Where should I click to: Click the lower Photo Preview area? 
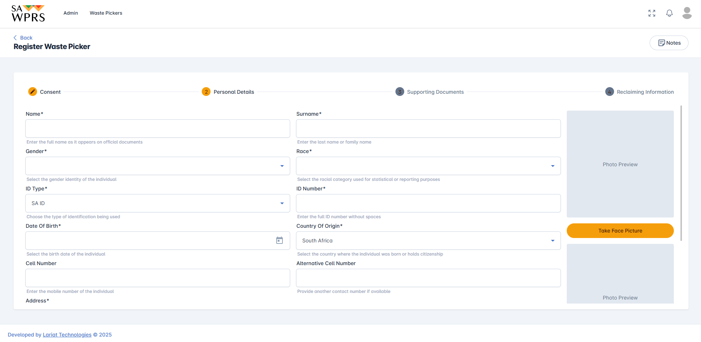click(x=620, y=274)
